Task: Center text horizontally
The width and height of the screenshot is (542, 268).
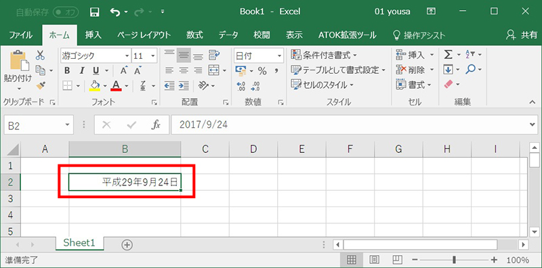Action: [184, 71]
